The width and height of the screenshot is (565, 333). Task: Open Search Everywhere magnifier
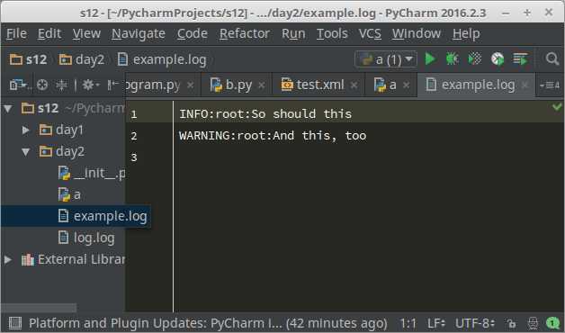click(x=552, y=58)
